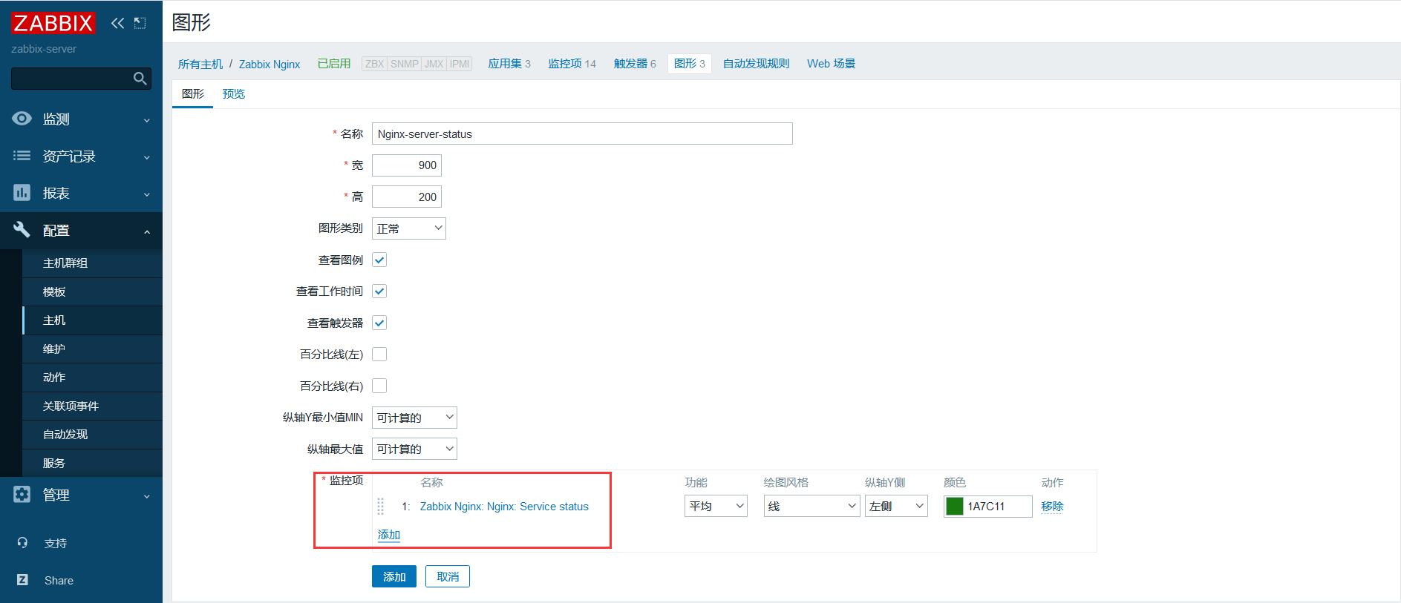The width and height of the screenshot is (1401, 603).
Task: Switch to the 预览 tab
Action: click(234, 93)
